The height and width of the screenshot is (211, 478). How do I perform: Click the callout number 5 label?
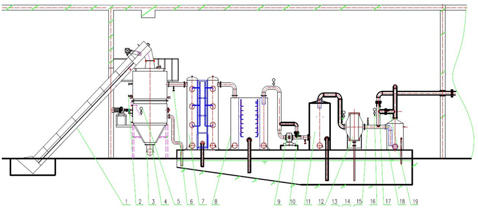pyautogui.click(x=178, y=202)
